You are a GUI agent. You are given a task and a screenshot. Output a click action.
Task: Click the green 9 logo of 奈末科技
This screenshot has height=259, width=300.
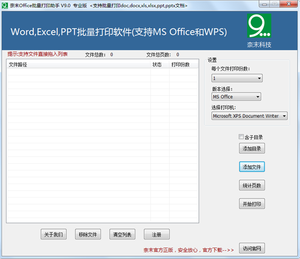(259, 26)
